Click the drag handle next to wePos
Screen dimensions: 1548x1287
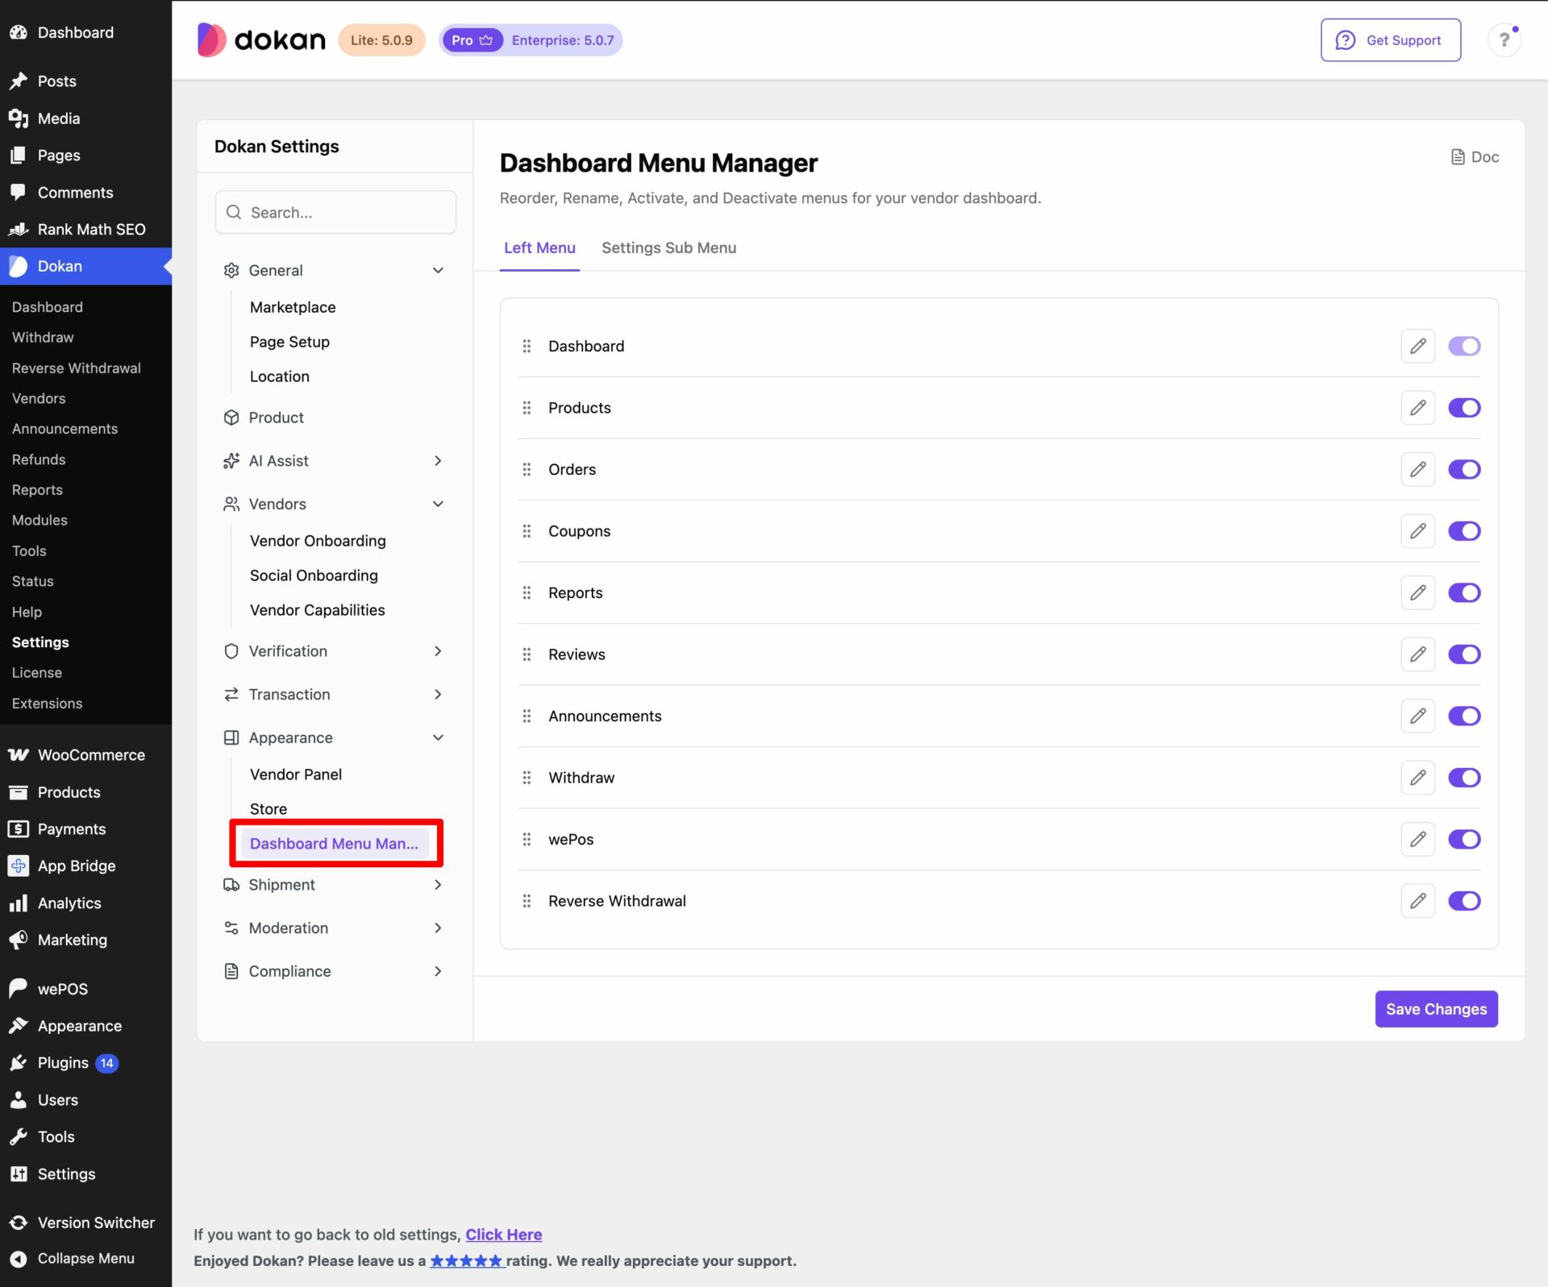[526, 840]
